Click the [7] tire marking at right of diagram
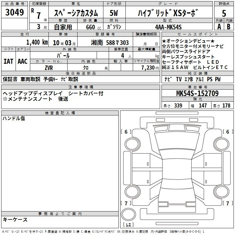Screen dimensions: 235x235 click(x=228, y=203)
